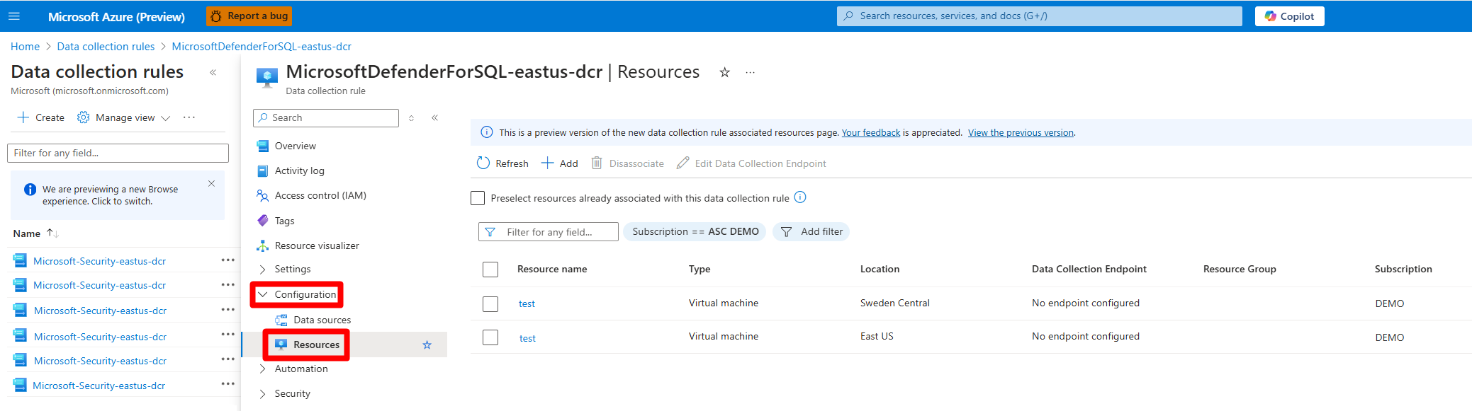Click the info icon beside Preselect resources
The height and width of the screenshot is (411, 1472).
(x=800, y=197)
